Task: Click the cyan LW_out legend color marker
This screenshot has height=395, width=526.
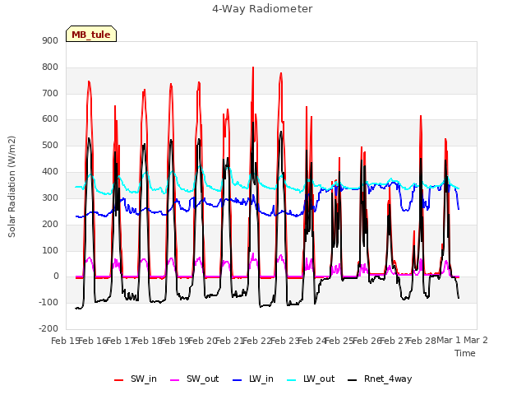Action: [x=292, y=380]
